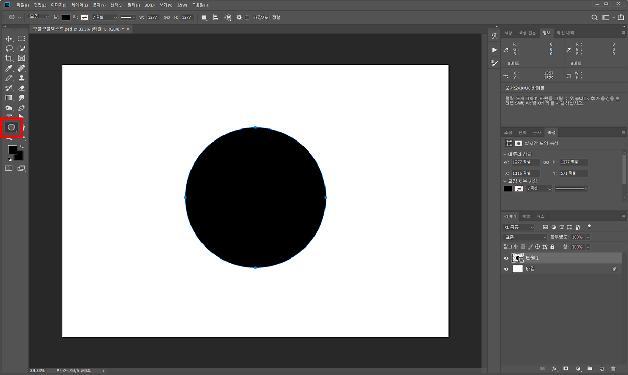Choose the Eraser tool
This screenshot has width=628, height=375.
21,88
